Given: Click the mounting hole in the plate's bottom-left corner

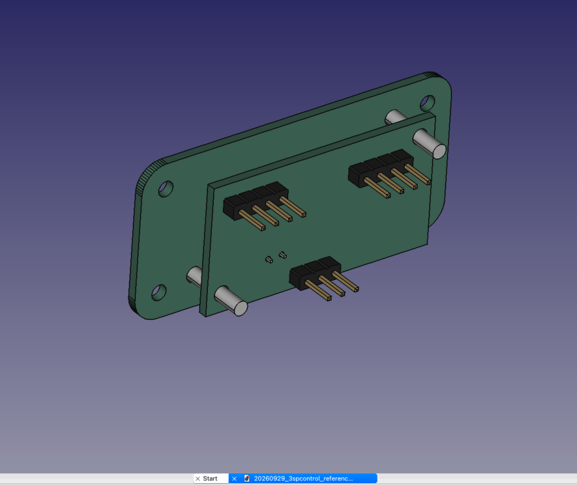Looking at the screenshot, I should [159, 292].
